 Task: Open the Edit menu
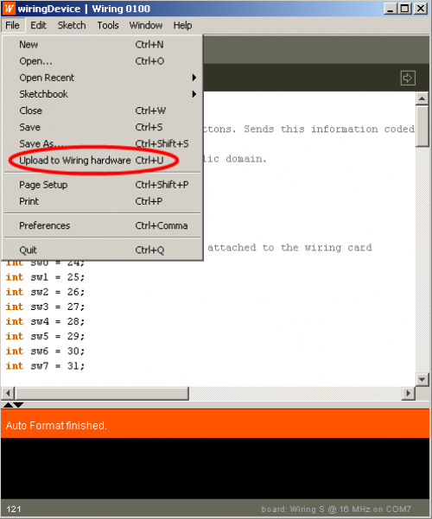coord(38,25)
